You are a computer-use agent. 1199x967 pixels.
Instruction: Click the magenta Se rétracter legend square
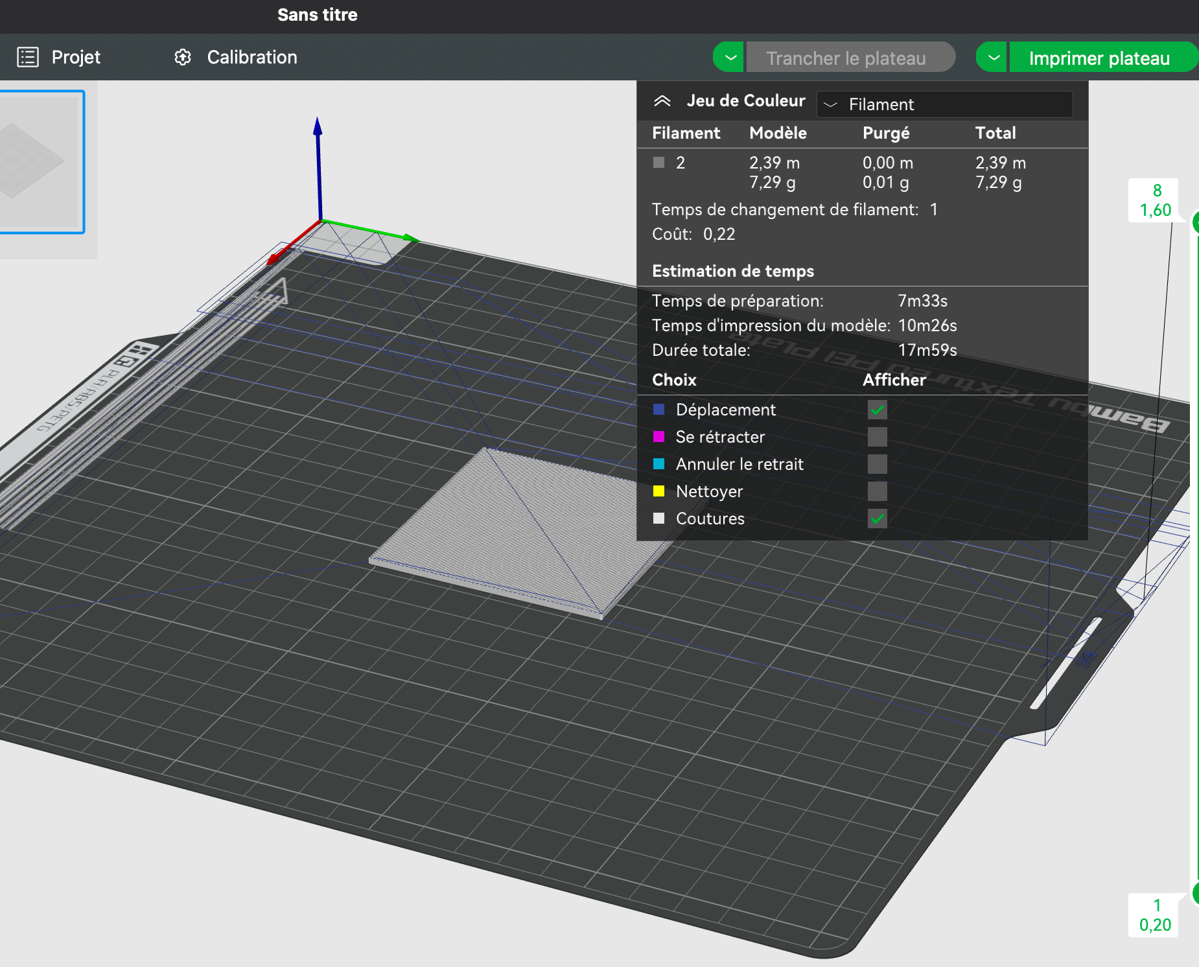[659, 437]
